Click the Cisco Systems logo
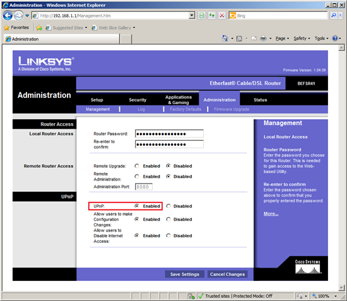This screenshot has height=301, width=347. click(308, 267)
